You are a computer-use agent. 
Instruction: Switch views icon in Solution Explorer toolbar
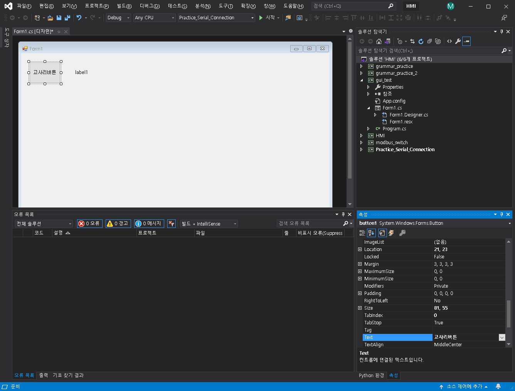pyautogui.click(x=387, y=41)
